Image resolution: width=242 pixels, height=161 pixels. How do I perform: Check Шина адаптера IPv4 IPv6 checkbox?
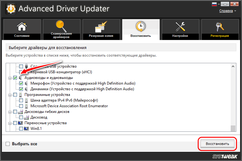pos(21,100)
